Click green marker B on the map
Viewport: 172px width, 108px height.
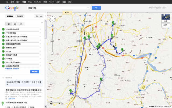click(122, 50)
